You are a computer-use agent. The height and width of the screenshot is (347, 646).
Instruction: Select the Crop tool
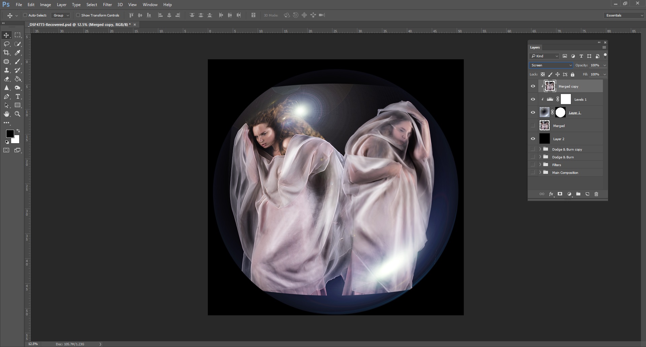click(6, 53)
